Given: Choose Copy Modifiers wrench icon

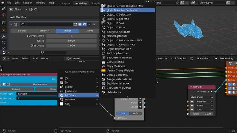Looking at the screenshot, I should [x=103, y=66].
